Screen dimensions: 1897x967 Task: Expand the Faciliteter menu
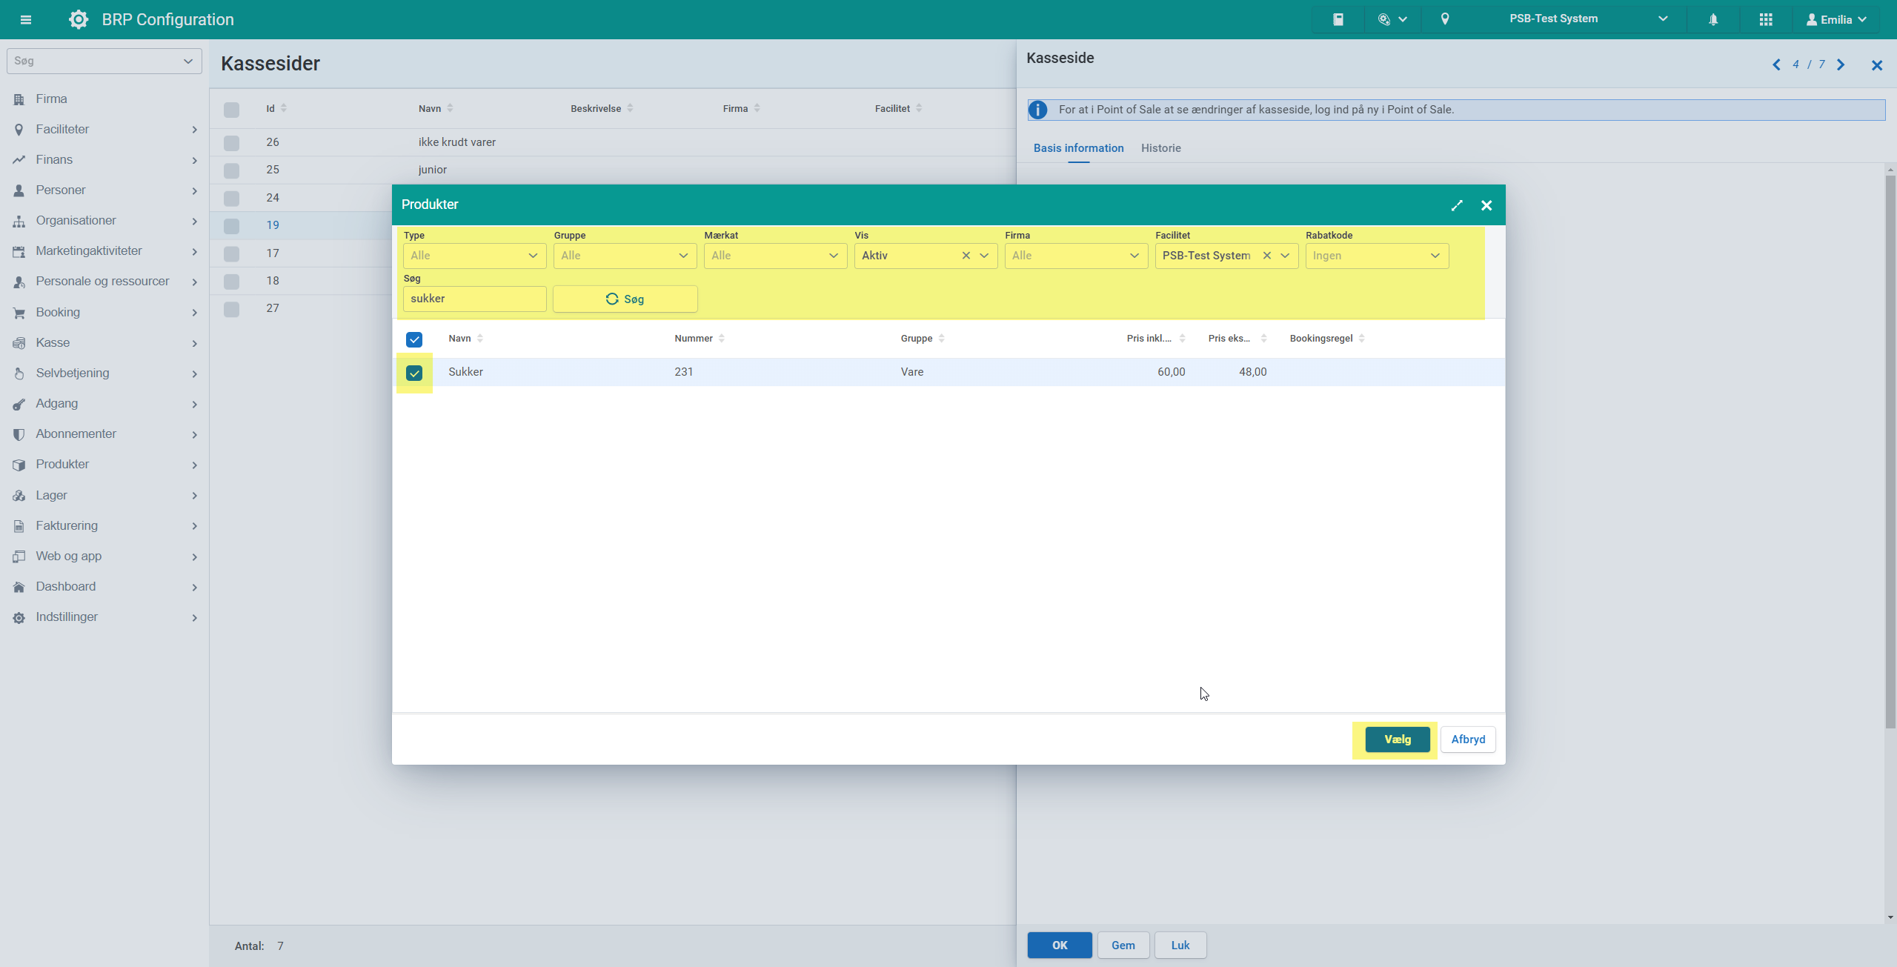click(104, 130)
